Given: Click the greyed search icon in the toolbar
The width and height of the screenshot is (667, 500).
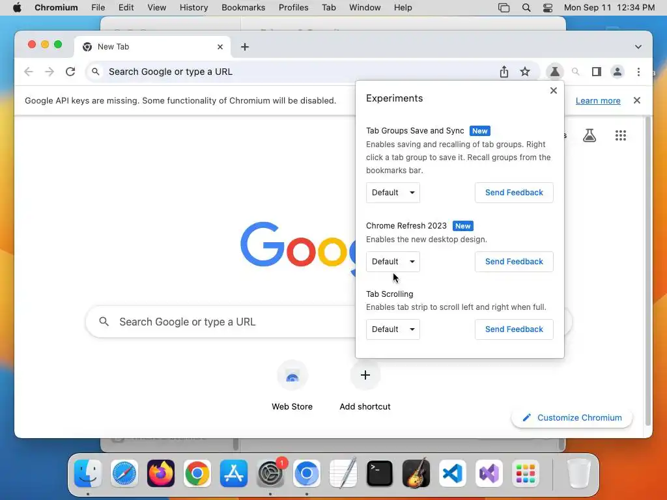Looking at the screenshot, I should pyautogui.click(x=576, y=72).
